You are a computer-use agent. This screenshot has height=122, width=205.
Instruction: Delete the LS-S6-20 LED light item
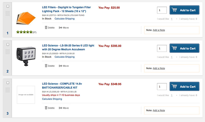[x=50, y=66]
